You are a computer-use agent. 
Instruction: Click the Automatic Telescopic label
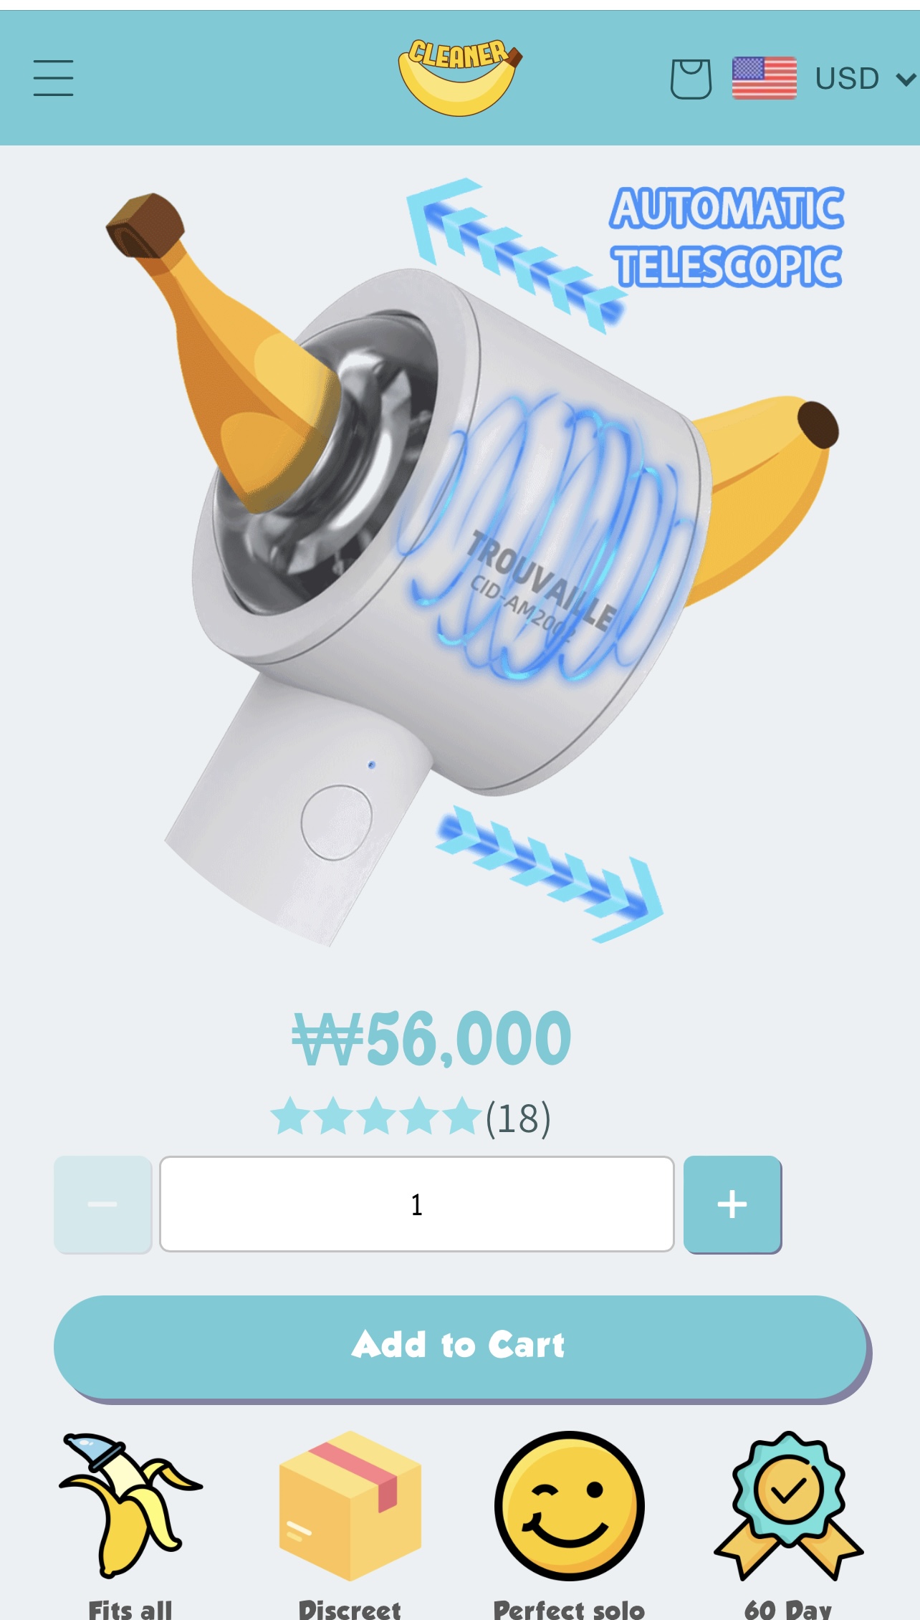coord(727,238)
